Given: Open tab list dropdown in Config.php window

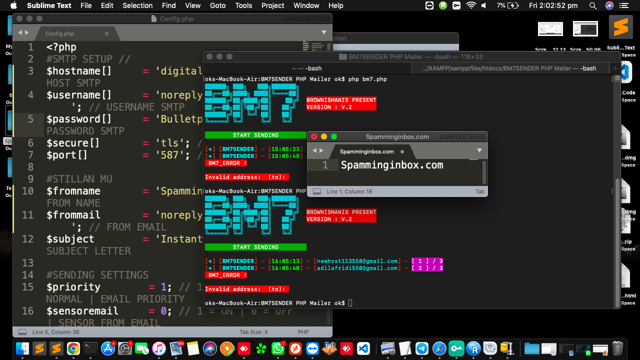Looking at the screenshot, I should click(324, 32).
